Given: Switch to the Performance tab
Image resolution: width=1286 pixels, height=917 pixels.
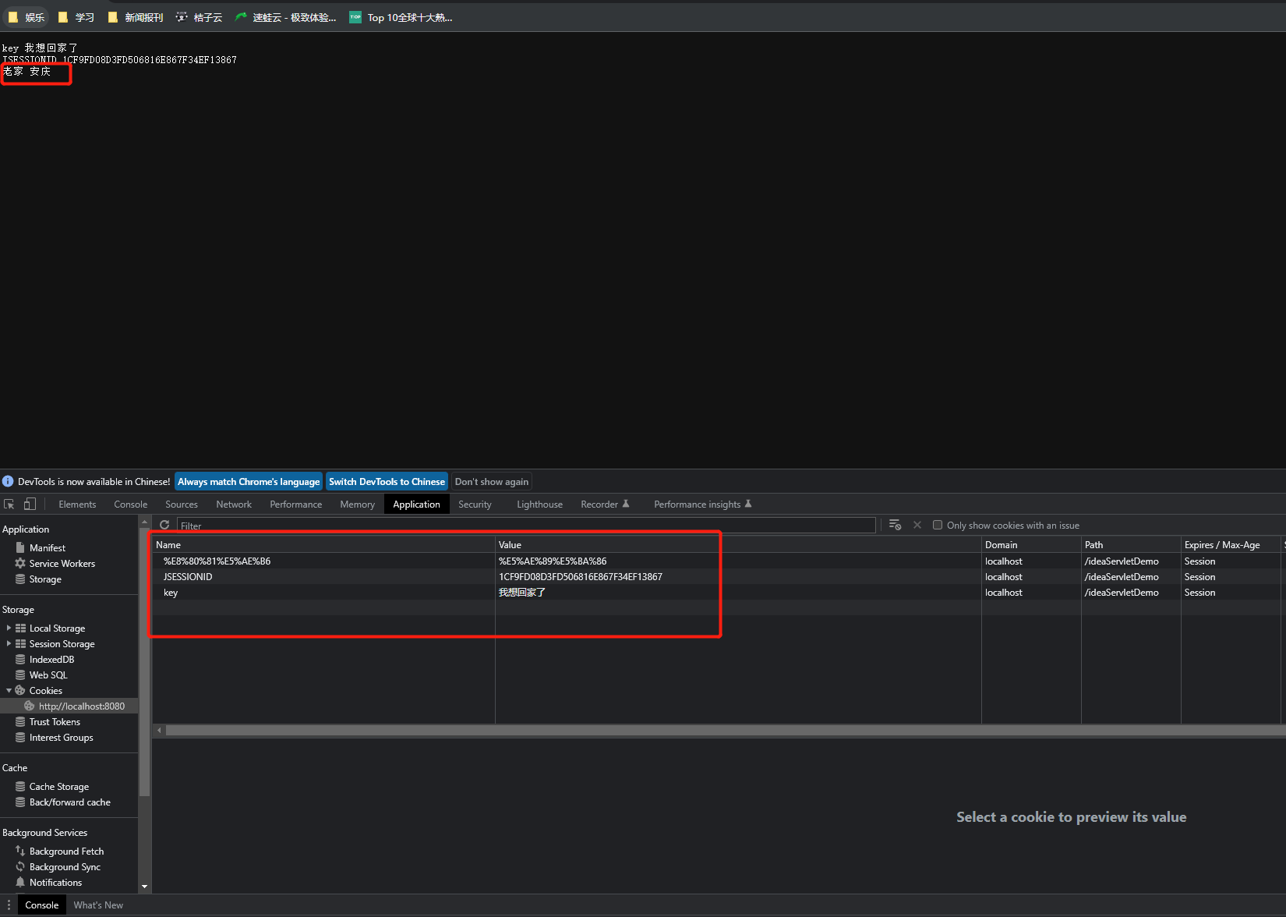Looking at the screenshot, I should tap(295, 505).
